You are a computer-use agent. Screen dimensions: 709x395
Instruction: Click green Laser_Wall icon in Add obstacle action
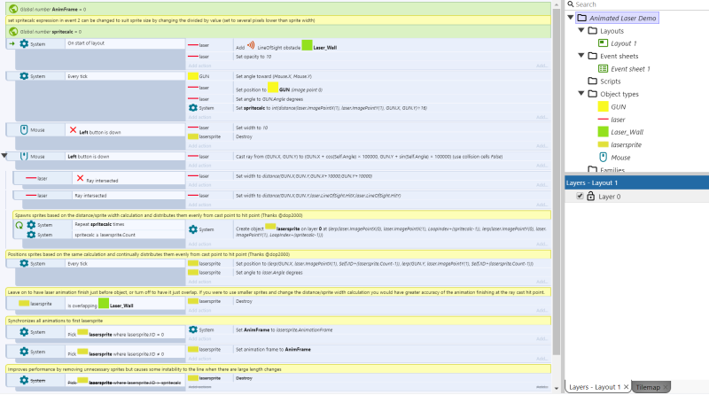coord(307,45)
